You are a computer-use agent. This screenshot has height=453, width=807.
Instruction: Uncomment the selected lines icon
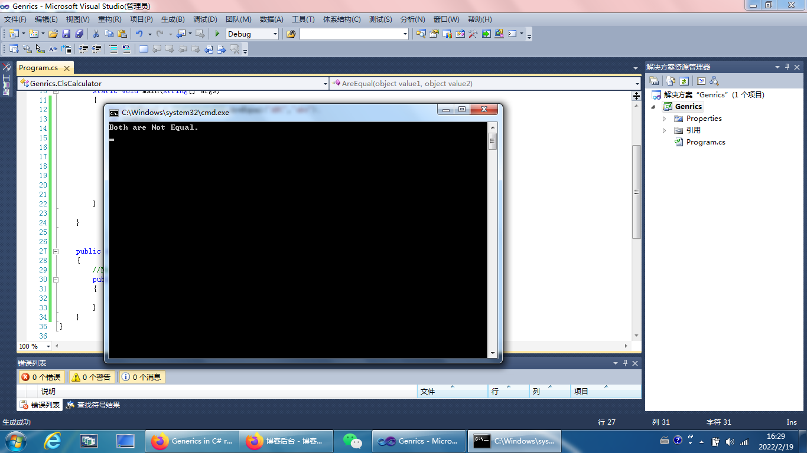(x=126, y=49)
